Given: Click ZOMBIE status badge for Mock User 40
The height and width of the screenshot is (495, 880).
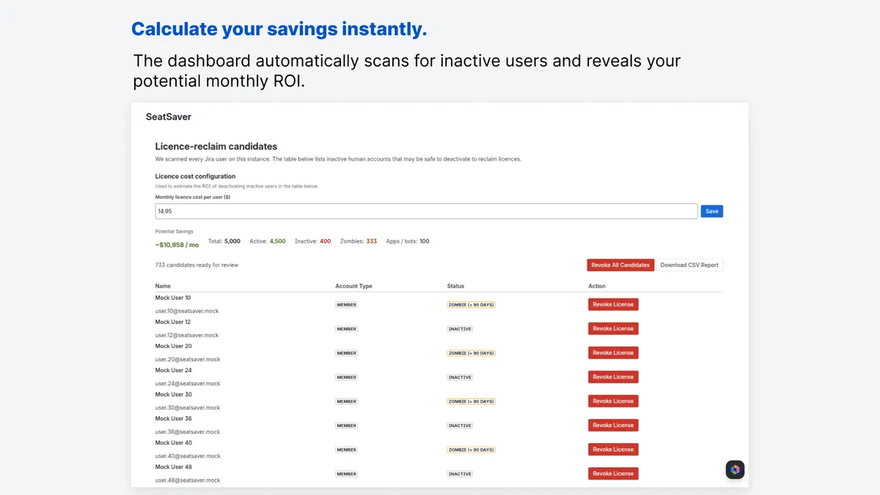Looking at the screenshot, I should [x=471, y=450].
